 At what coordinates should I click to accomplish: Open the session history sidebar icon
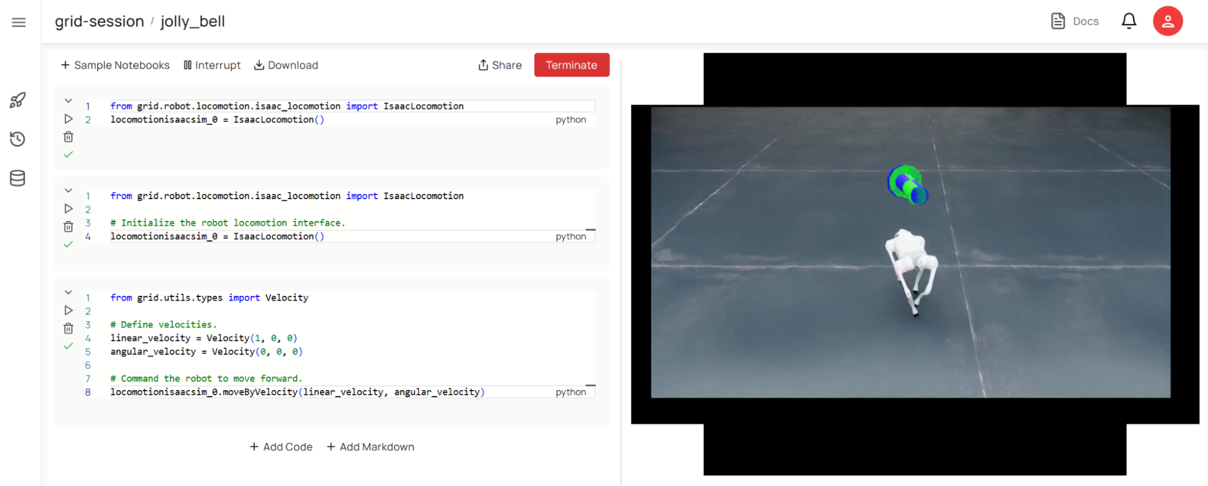pos(18,139)
